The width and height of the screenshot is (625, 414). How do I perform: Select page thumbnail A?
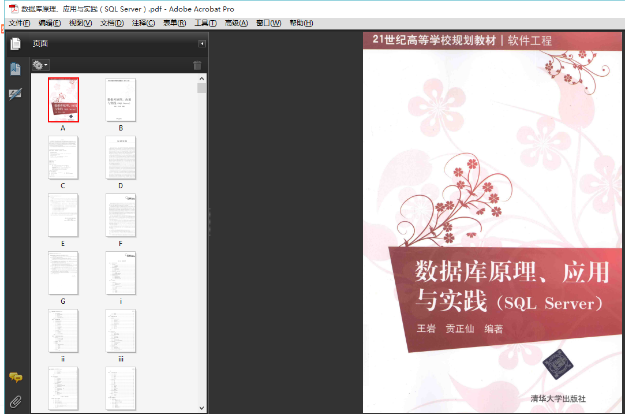63,100
